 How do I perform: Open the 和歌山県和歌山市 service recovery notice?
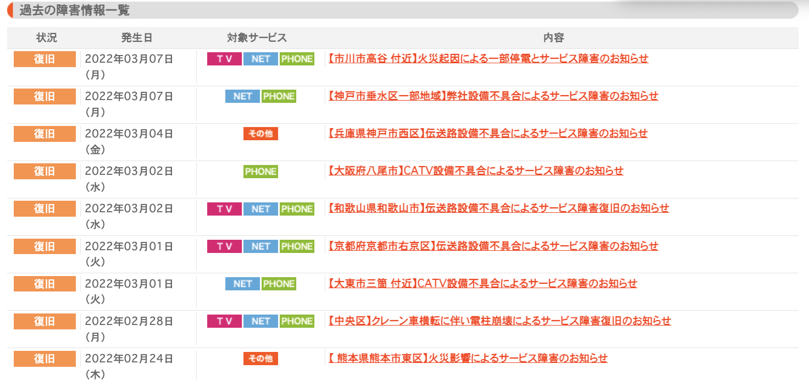(498, 208)
